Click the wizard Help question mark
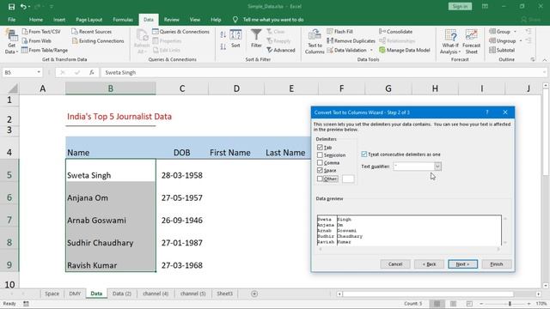This screenshot has width=550, height=309. coord(487,112)
